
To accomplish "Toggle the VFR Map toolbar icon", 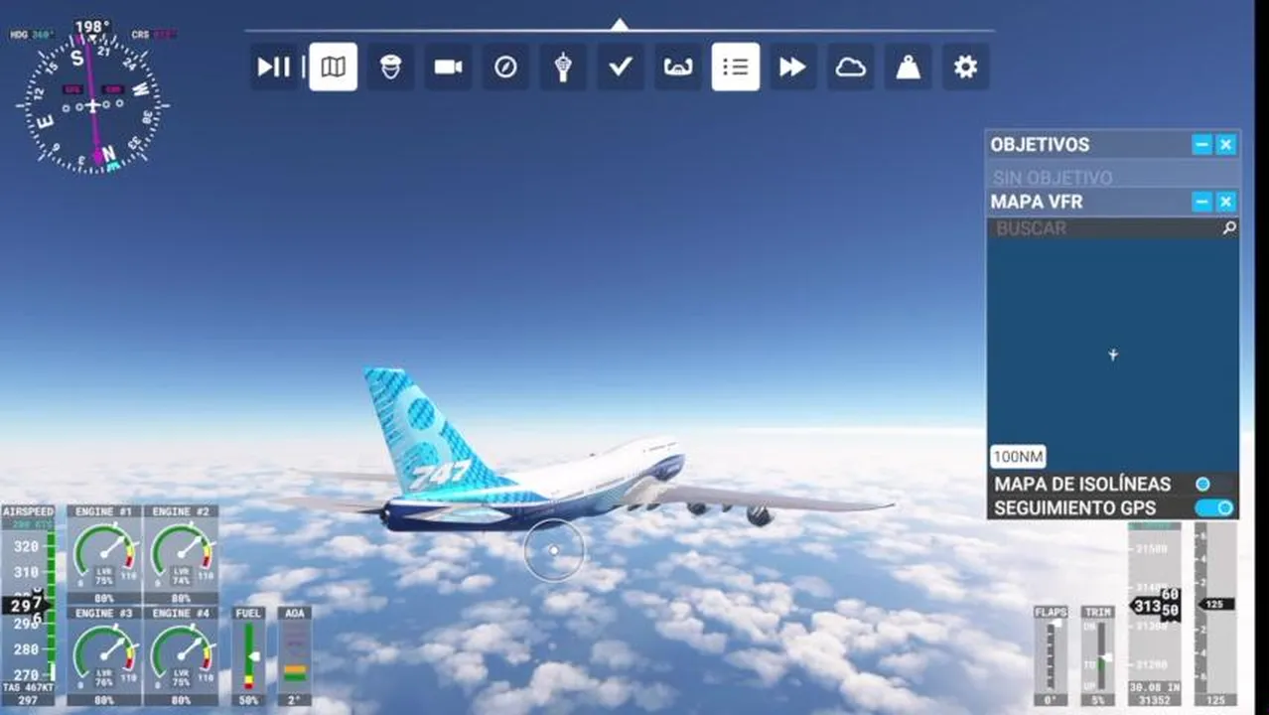I will 334,67.
